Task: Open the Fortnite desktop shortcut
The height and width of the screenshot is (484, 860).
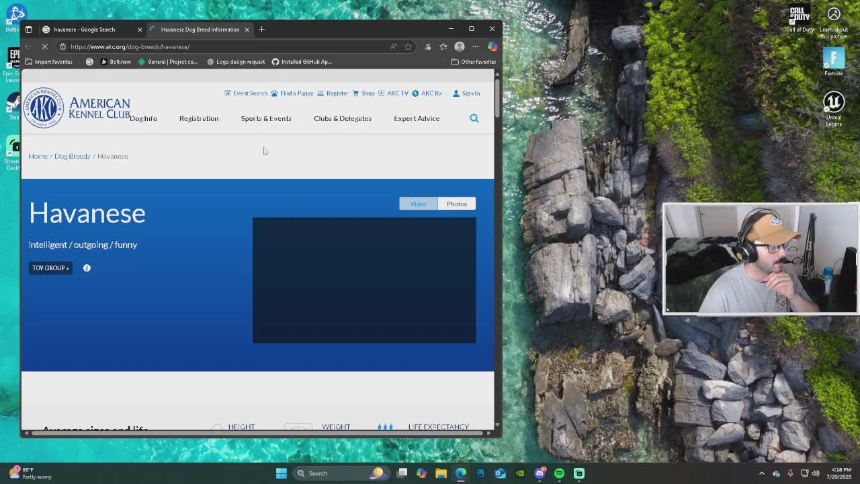Action: [x=834, y=62]
